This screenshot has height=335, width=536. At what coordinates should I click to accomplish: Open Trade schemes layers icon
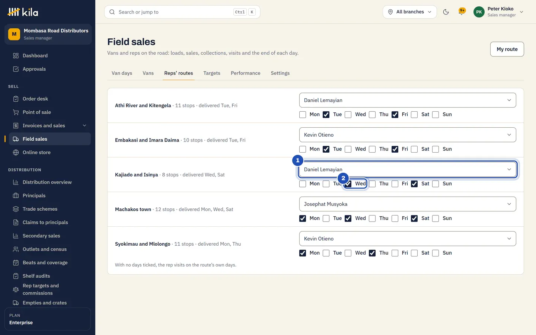coord(16,209)
